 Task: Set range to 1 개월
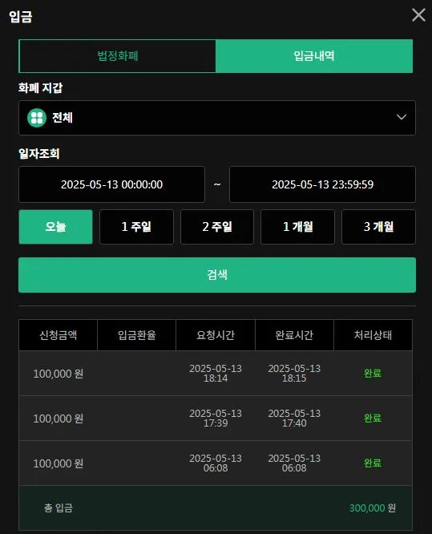pos(298,227)
